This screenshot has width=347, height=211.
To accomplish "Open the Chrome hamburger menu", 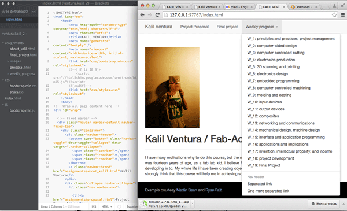I will click(x=343, y=15).
